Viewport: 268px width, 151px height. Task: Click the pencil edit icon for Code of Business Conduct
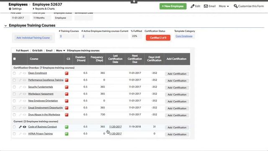click(20, 127)
